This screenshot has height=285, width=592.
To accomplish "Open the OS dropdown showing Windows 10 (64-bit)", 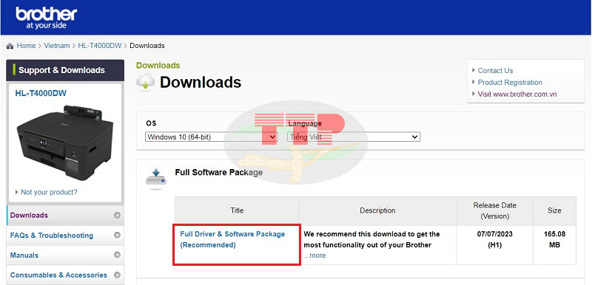I will tap(212, 137).
